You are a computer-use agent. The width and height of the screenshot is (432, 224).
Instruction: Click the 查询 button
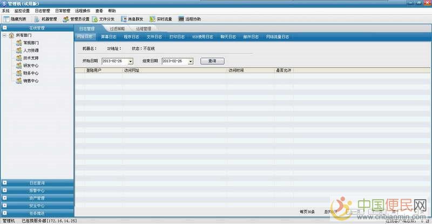click(212, 61)
